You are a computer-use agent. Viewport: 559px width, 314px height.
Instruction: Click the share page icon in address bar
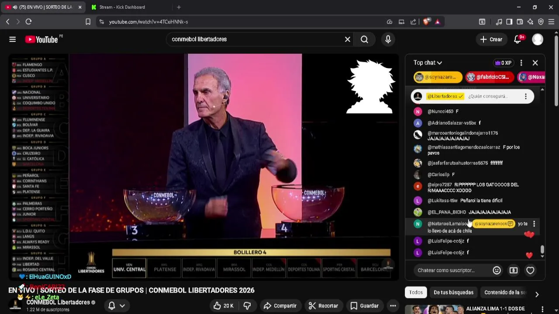tap(413, 22)
